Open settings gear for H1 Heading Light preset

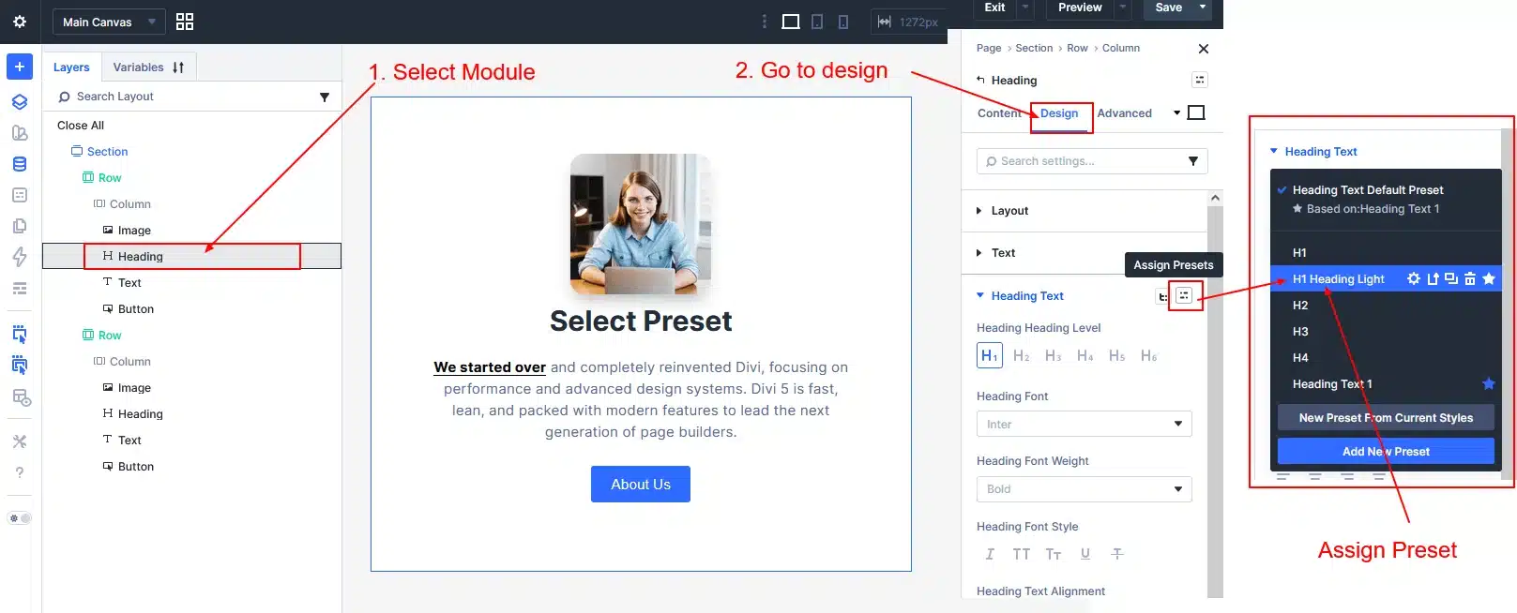pos(1414,278)
